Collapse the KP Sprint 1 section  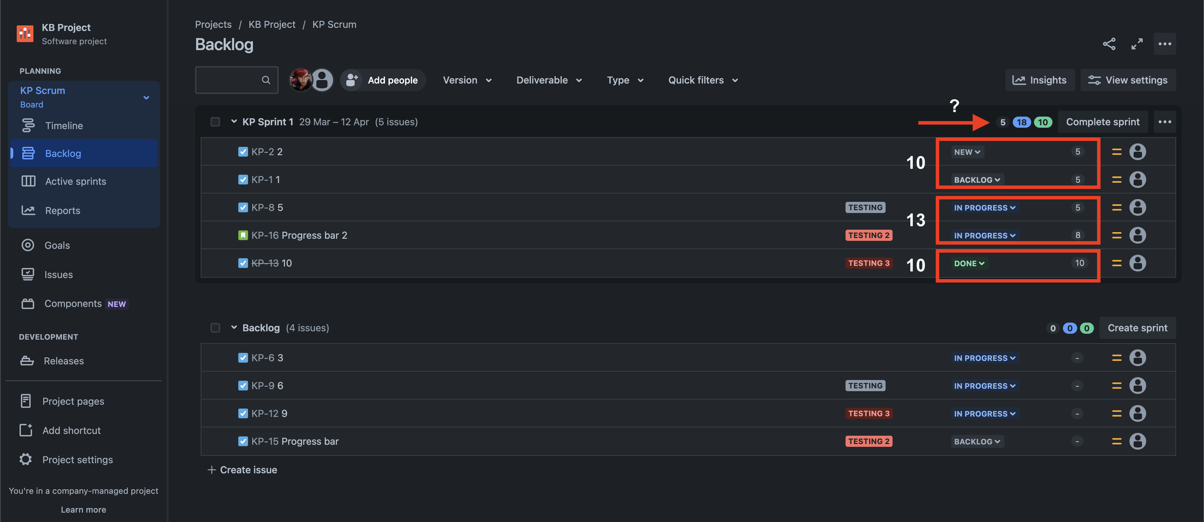[x=234, y=122]
